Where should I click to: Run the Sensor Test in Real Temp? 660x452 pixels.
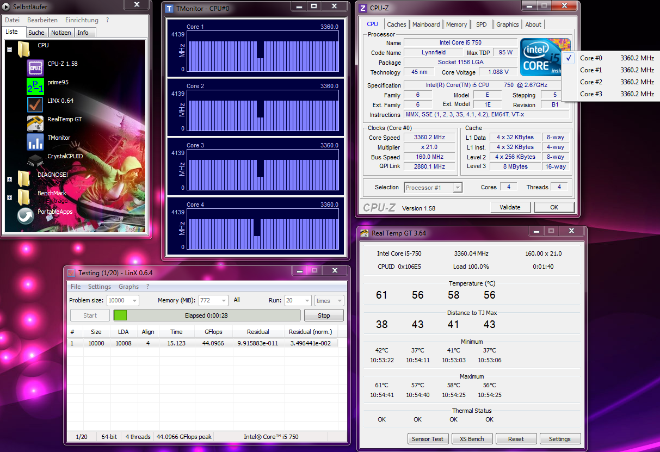pyautogui.click(x=428, y=439)
